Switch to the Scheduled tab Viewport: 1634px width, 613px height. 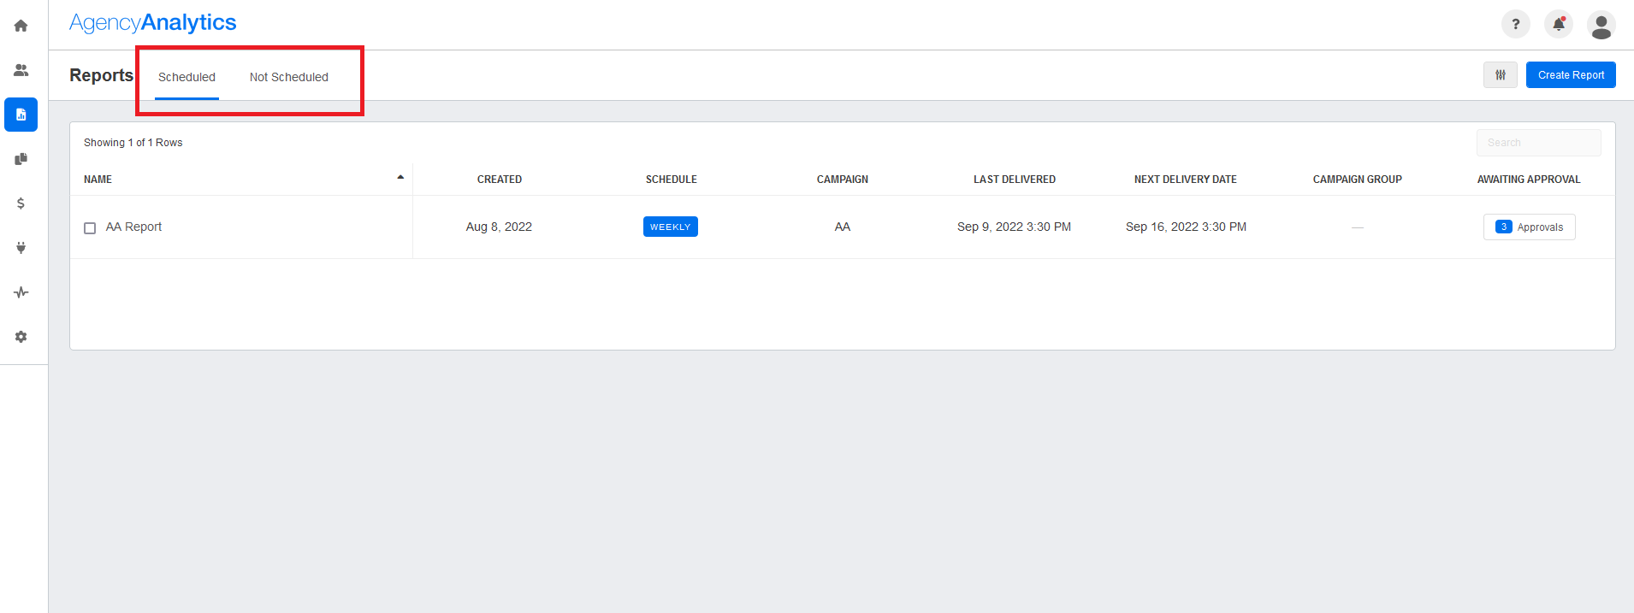186,77
